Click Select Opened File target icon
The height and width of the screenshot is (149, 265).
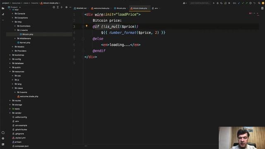pyautogui.click(x=54, y=7)
